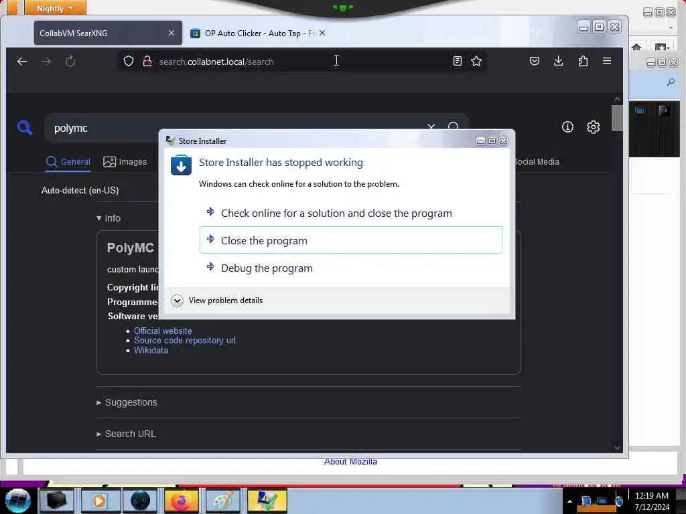This screenshot has height=514, width=686.
Task: Open the Windows Start orb
Action: coord(17,501)
